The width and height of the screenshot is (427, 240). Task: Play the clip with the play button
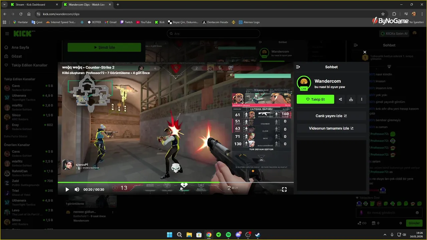click(x=67, y=189)
